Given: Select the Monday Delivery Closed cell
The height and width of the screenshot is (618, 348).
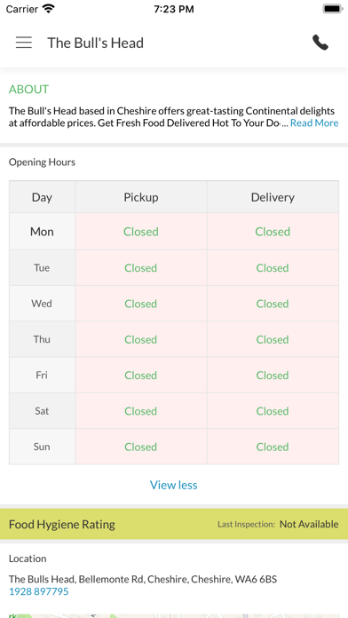Looking at the screenshot, I should pos(273,232).
